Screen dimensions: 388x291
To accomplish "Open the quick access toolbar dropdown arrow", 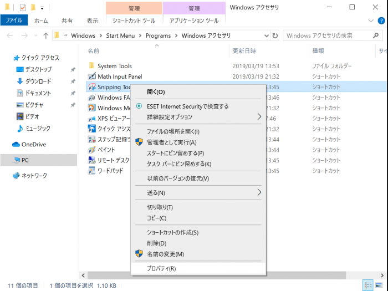I will coord(42,8).
